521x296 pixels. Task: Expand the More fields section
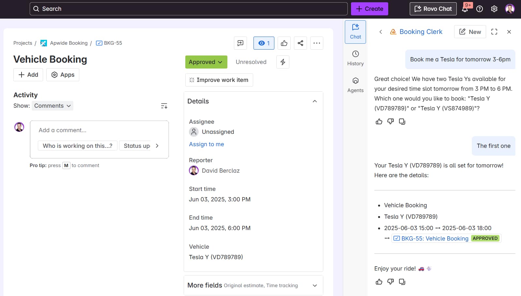[314, 286]
